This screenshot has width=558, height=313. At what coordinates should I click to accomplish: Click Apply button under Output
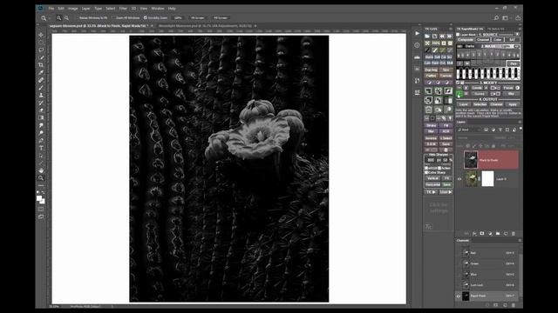point(513,104)
